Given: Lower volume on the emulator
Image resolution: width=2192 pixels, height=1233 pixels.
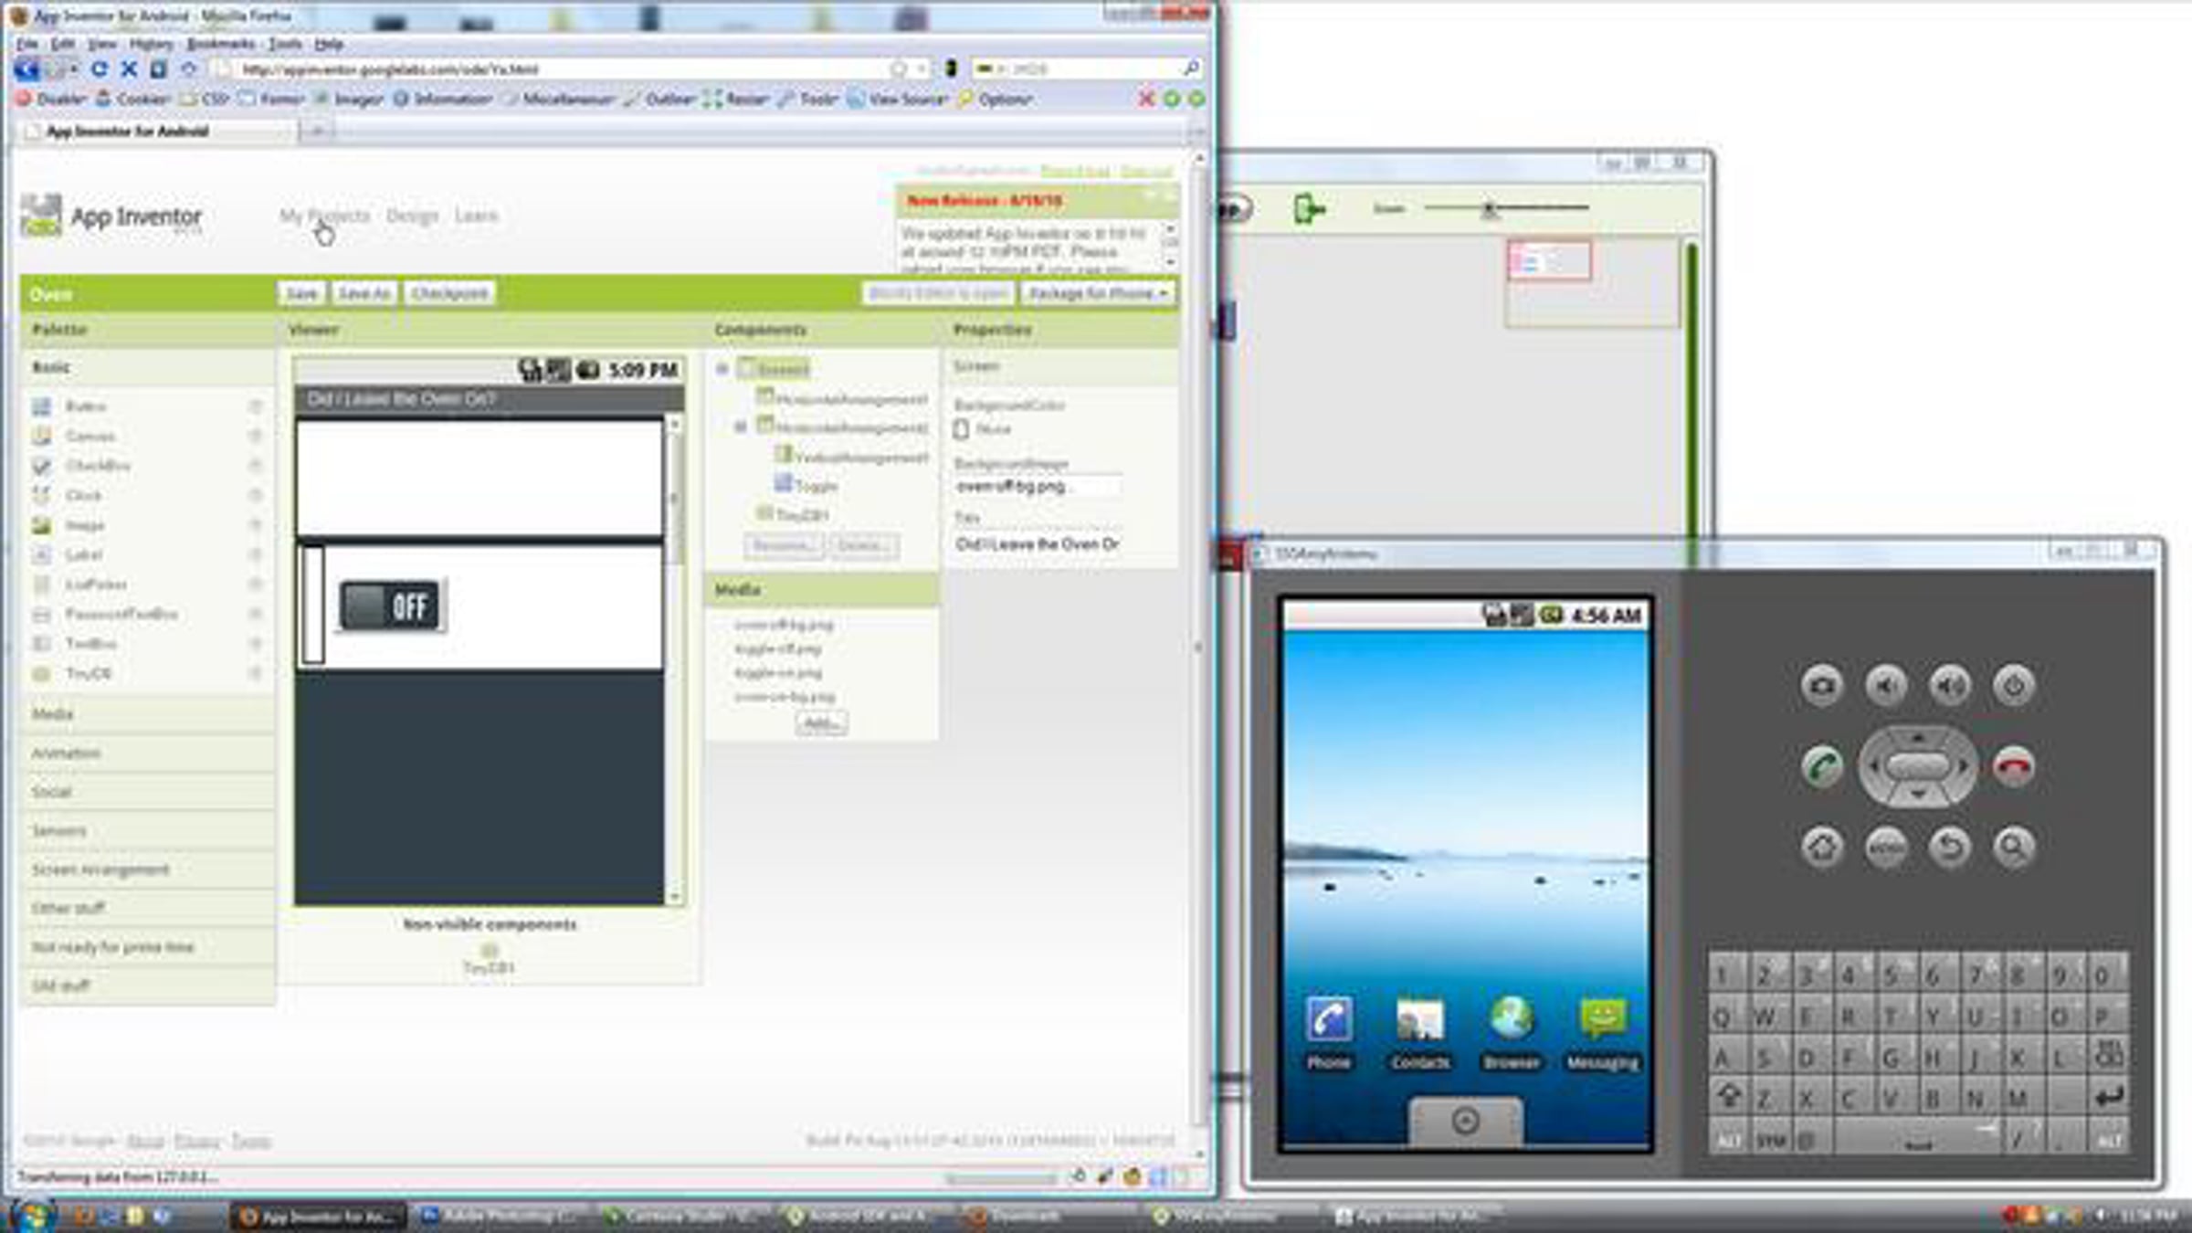Looking at the screenshot, I should tap(1886, 686).
